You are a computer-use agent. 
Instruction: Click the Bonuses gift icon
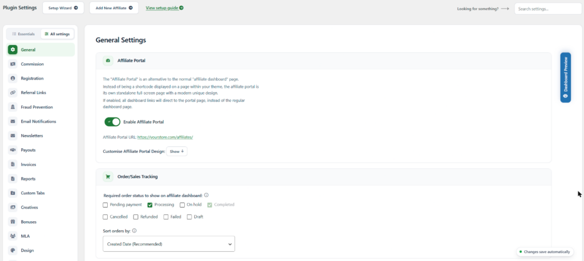point(13,222)
